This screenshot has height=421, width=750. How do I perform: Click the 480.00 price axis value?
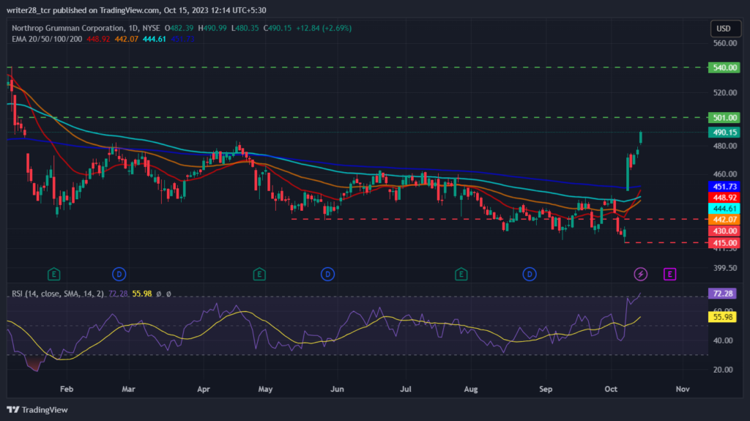[x=725, y=146]
